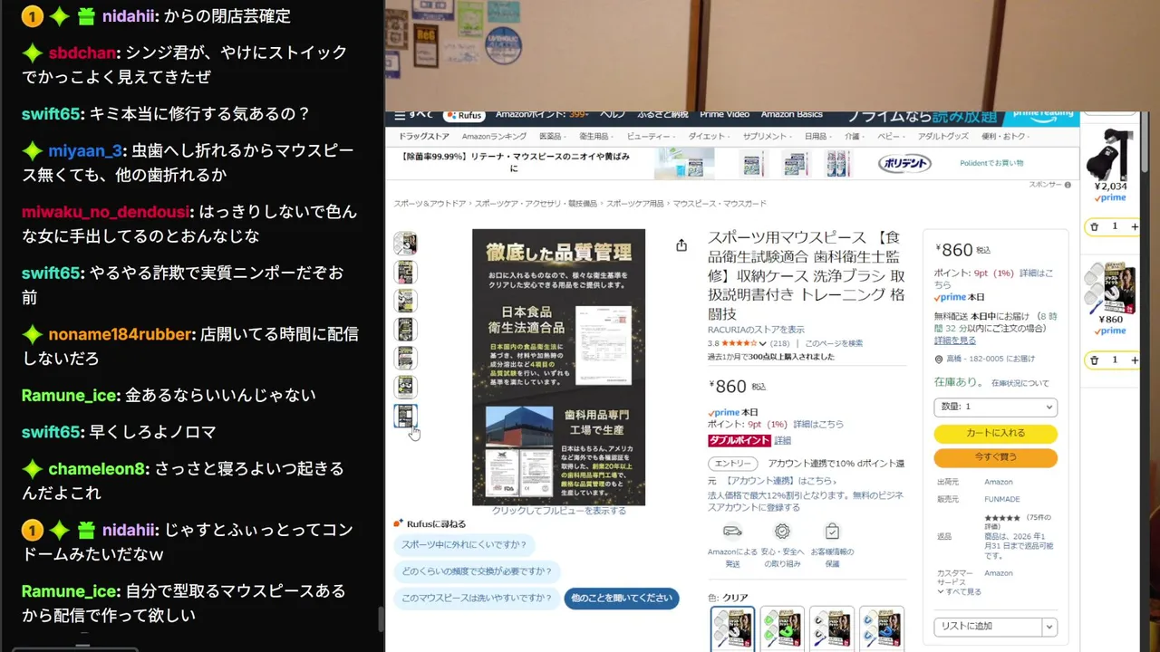Click the ¥860 mouthpiece image in the cart

(x=1110, y=288)
